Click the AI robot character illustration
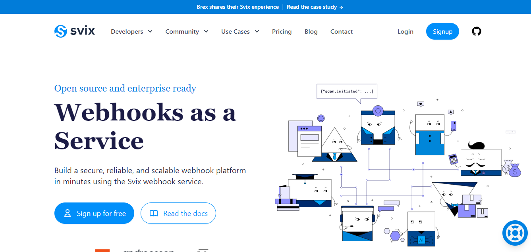The height and width of the screenshot is (252, 531). [421, 229]
